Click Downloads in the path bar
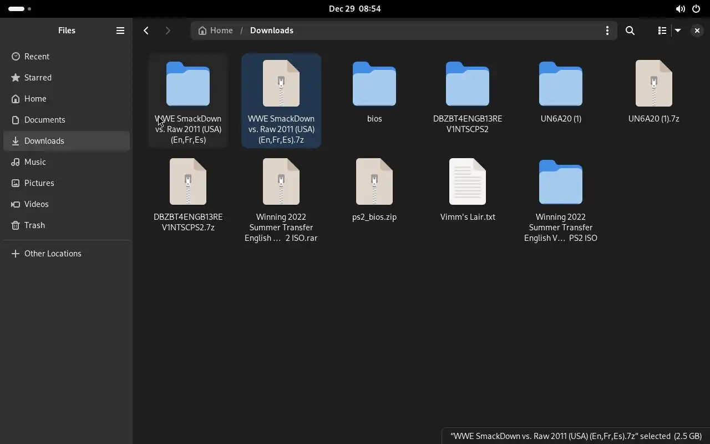The height and width of the screenshot is (444, 710). click(x=272, y=31)
